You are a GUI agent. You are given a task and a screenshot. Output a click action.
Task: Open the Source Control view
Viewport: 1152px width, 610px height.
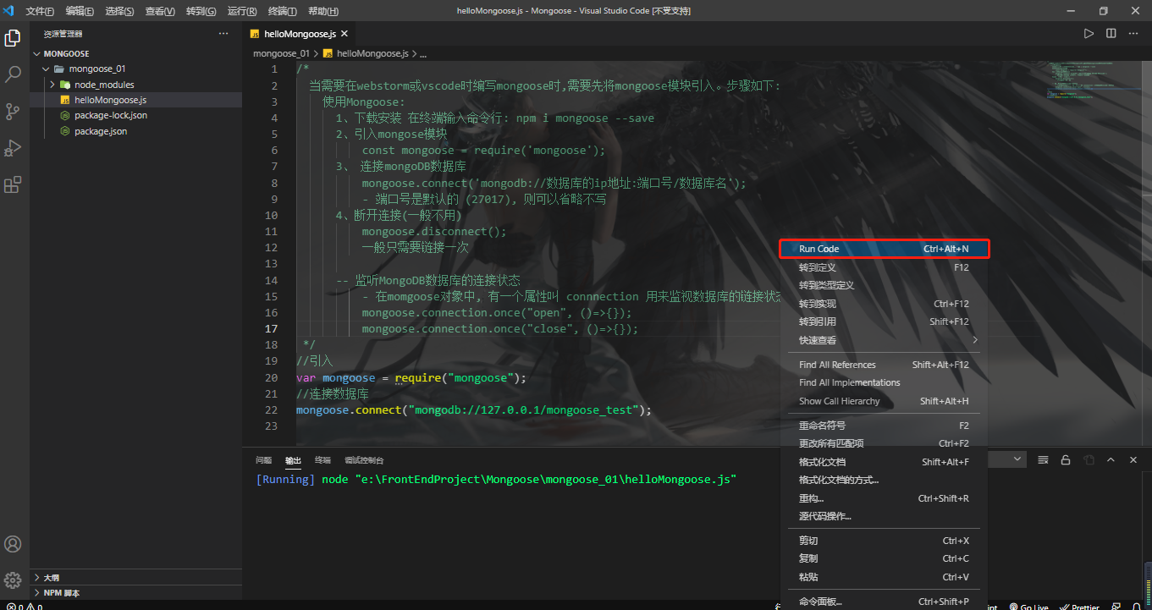pyautogui.click(x=13, y=112)
